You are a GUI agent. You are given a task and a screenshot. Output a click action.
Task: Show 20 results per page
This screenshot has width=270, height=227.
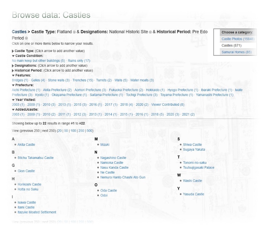[59, 131]
